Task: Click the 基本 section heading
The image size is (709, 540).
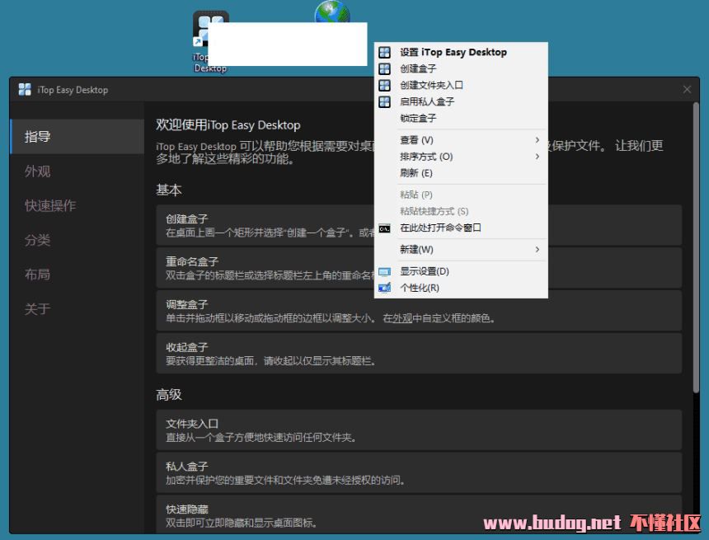Action: point(169,190)
